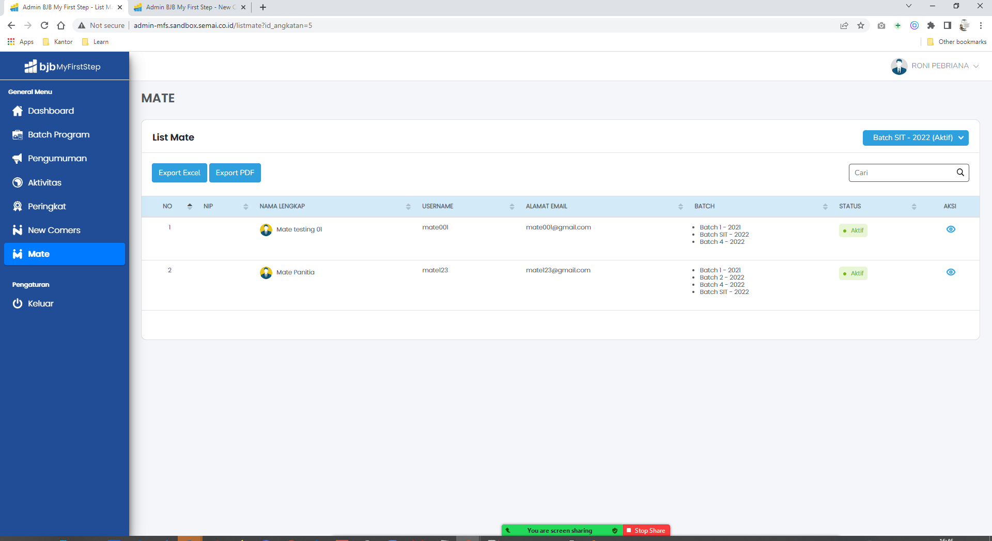
Task: Click the avatar of Mate Panitia
Action: click(x=266, y=273)
